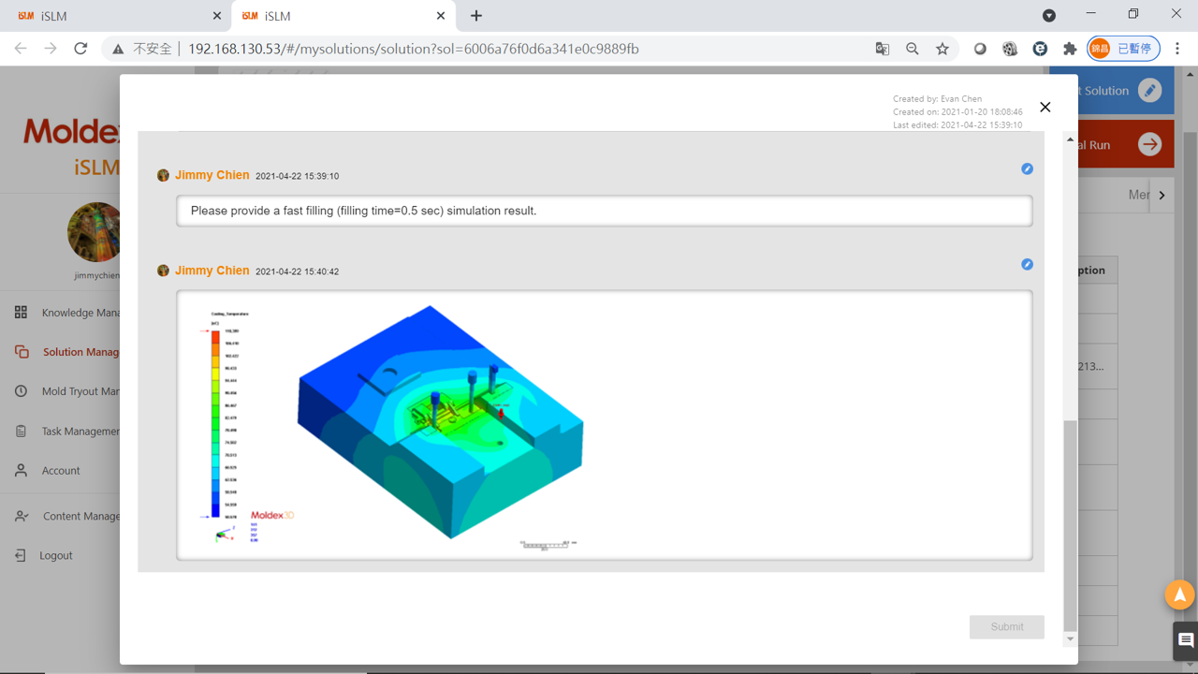Select Knowledge Management in sidebar

tap(80, 313)
